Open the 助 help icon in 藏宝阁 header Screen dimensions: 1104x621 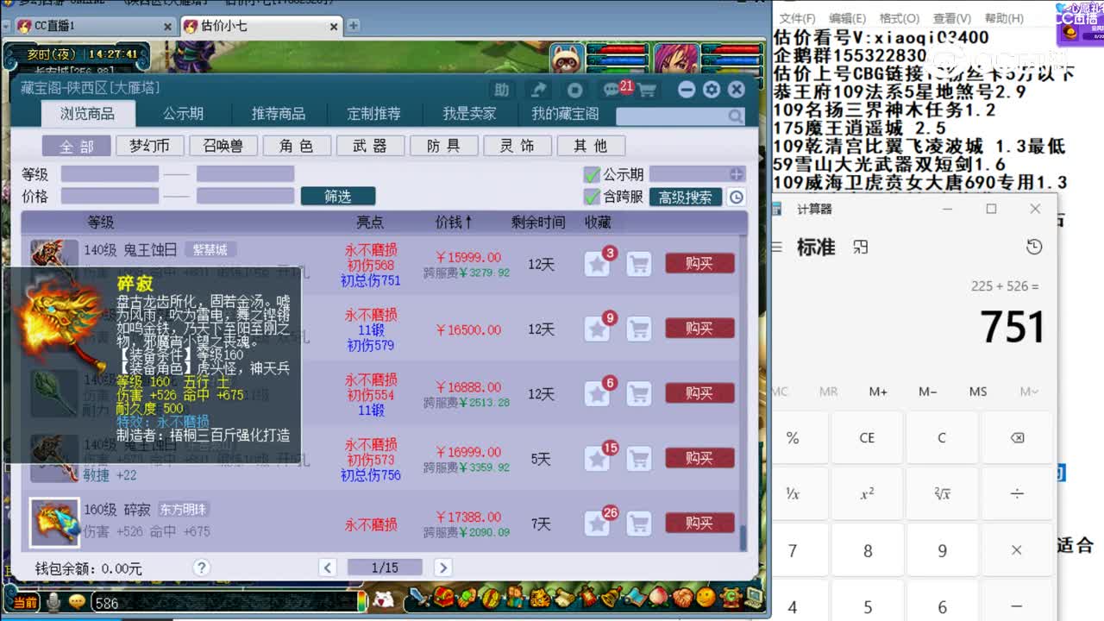502,90
